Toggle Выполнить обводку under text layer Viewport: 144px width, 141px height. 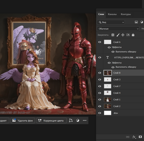pos(113,67)
